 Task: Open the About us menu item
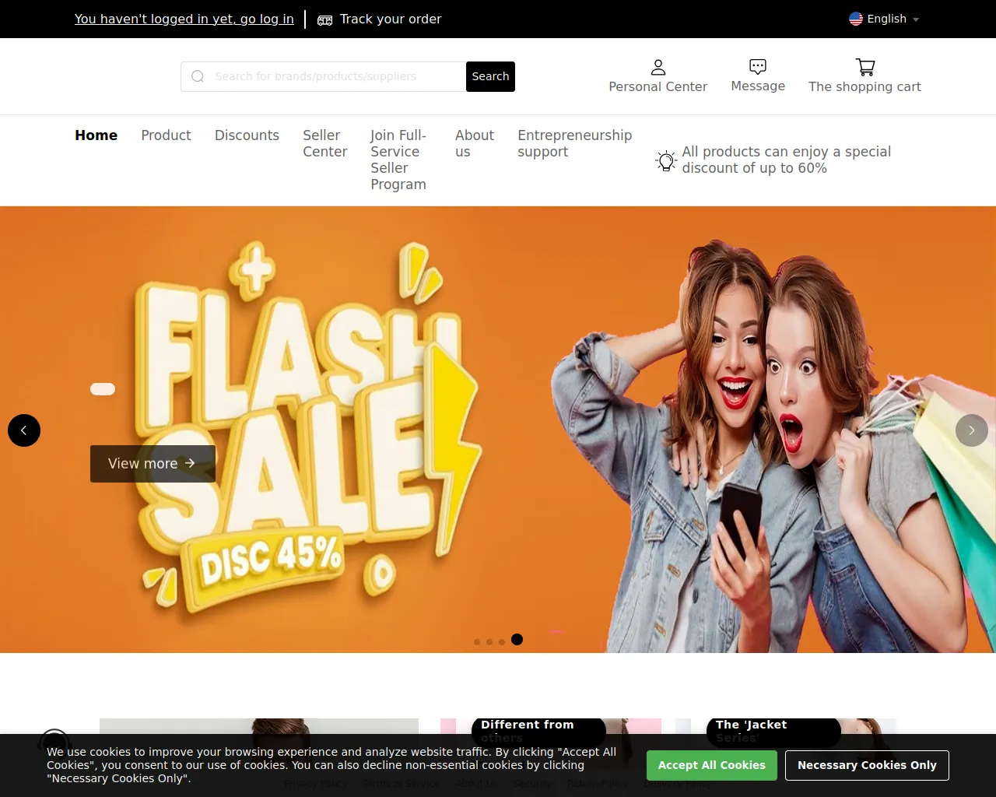pos(475,143)
